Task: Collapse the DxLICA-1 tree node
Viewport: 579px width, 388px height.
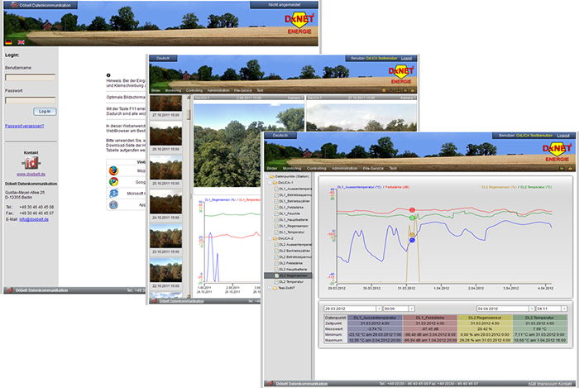Action: pyautogui.click(x=270, y=183)
